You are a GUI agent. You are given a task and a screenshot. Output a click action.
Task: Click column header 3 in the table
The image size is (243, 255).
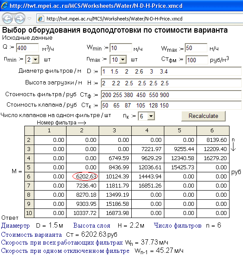(x=115, y=131)
